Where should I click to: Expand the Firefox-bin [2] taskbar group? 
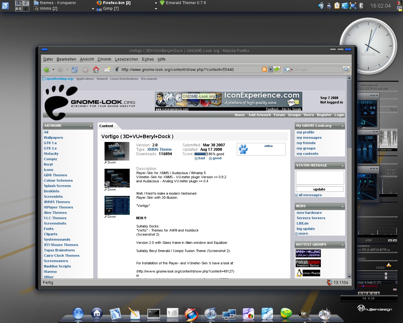tap(156, 3)
